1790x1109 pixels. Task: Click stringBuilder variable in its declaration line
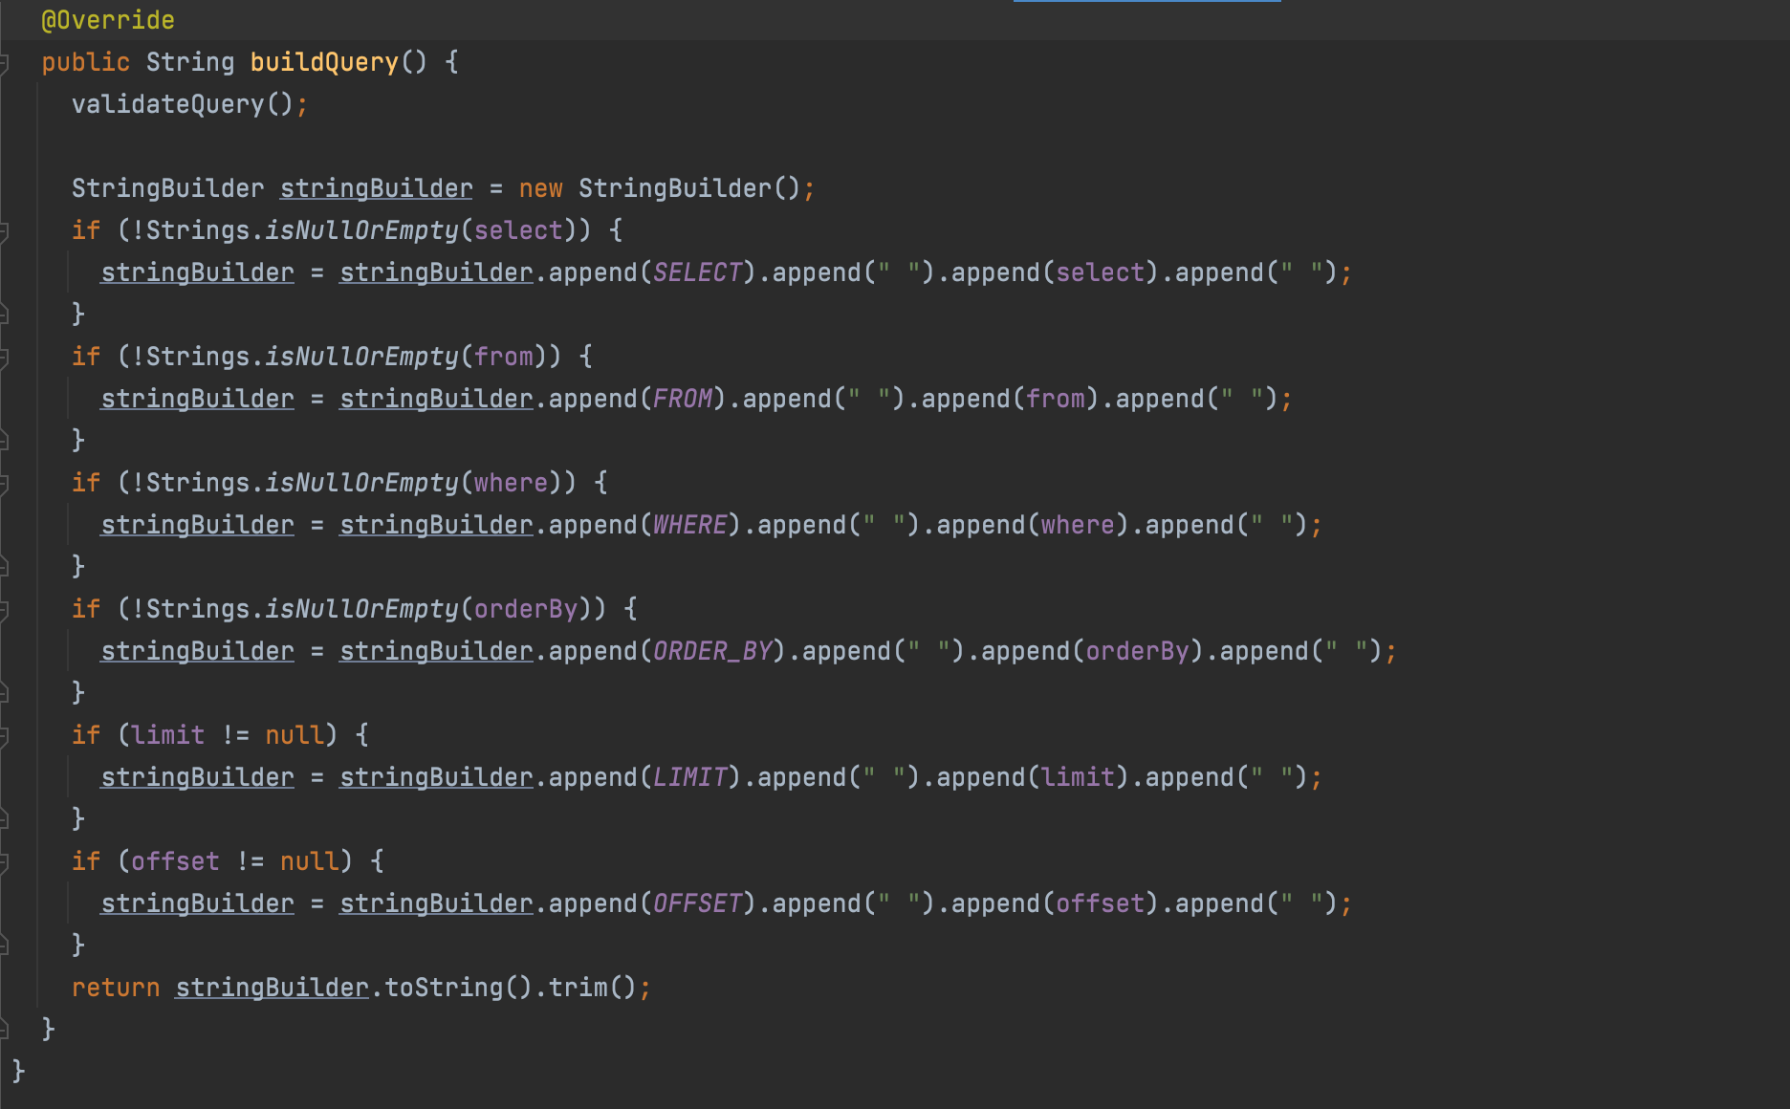377,188
